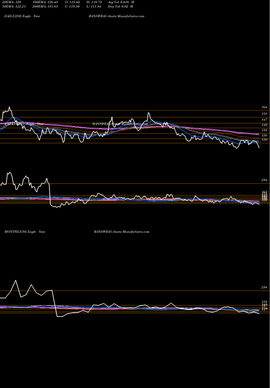The width and height of the screenshot is (270, 388).
Task: Click the 120 price level on daily chart
Action: (264, 140)
